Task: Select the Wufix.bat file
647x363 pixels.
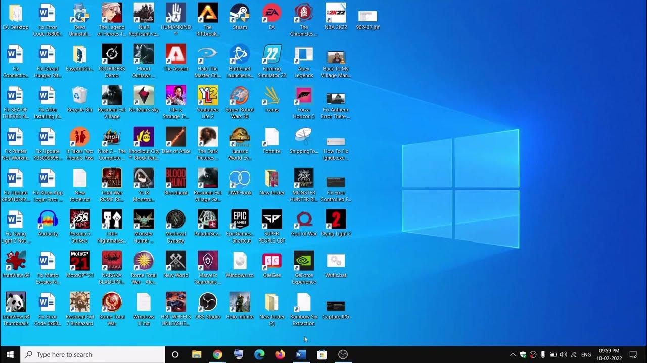Action: (336, 265)
